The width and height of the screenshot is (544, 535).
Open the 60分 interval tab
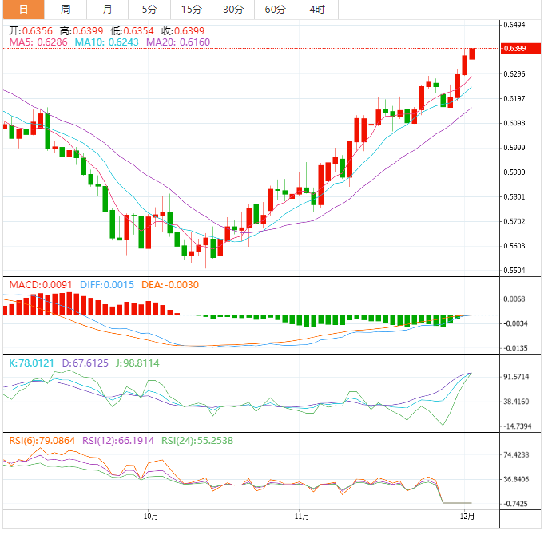[x=275, y=10]
